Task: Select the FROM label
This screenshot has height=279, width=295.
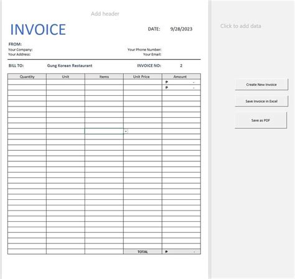Action: click(15, 44)
